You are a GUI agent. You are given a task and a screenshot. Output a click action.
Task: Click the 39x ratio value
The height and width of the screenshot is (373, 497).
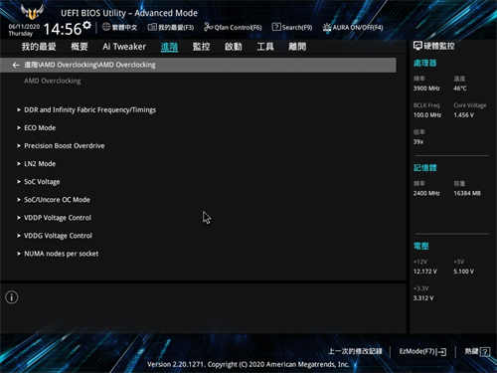coord(418,142)
